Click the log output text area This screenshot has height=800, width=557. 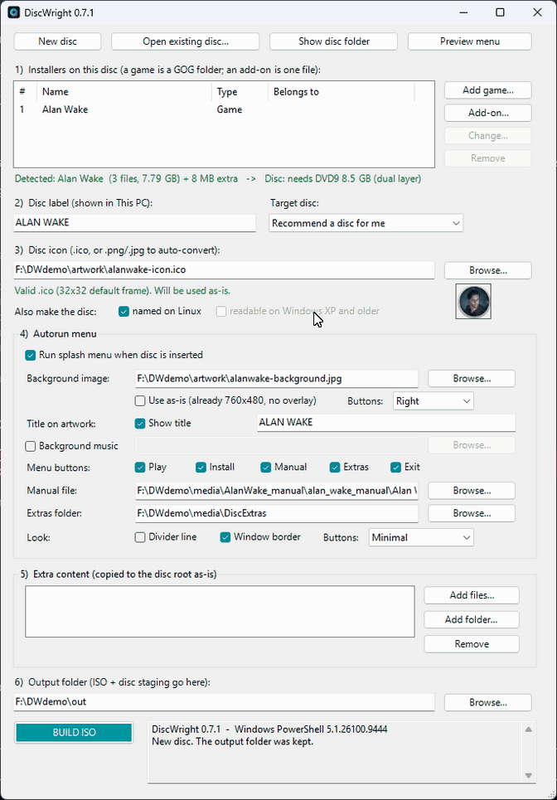(335, 752)
